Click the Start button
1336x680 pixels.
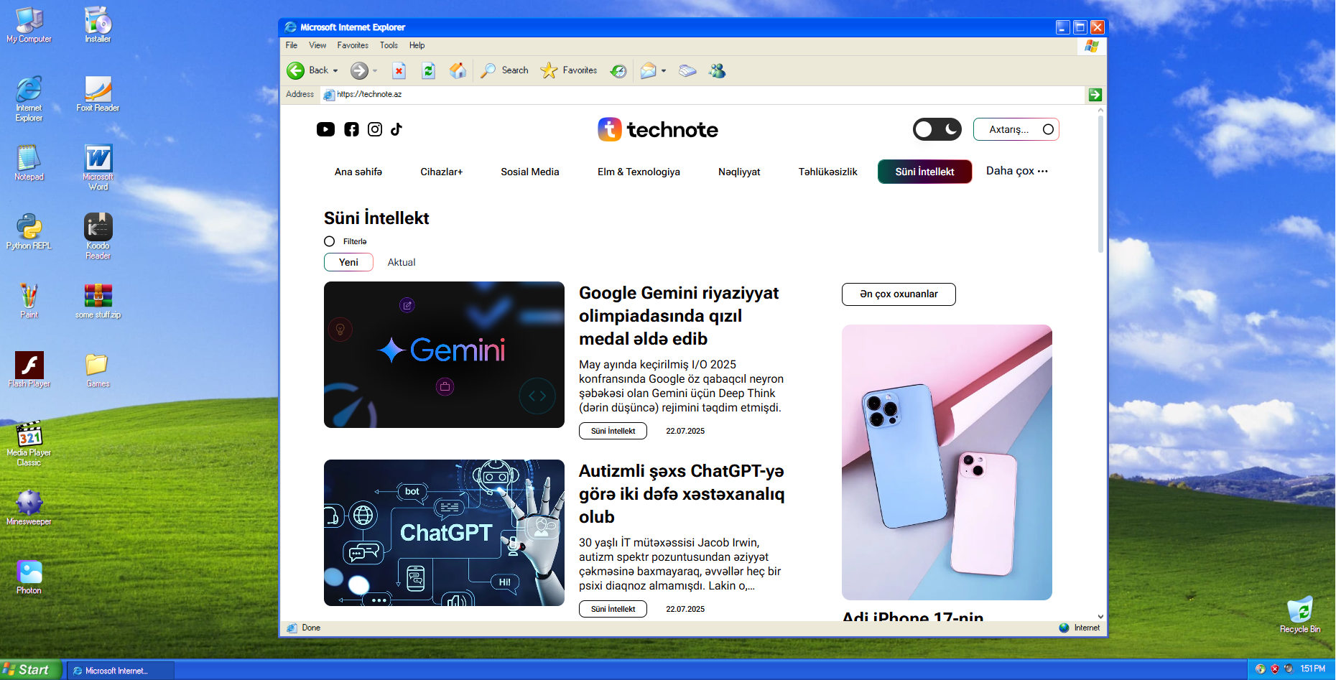31,670
